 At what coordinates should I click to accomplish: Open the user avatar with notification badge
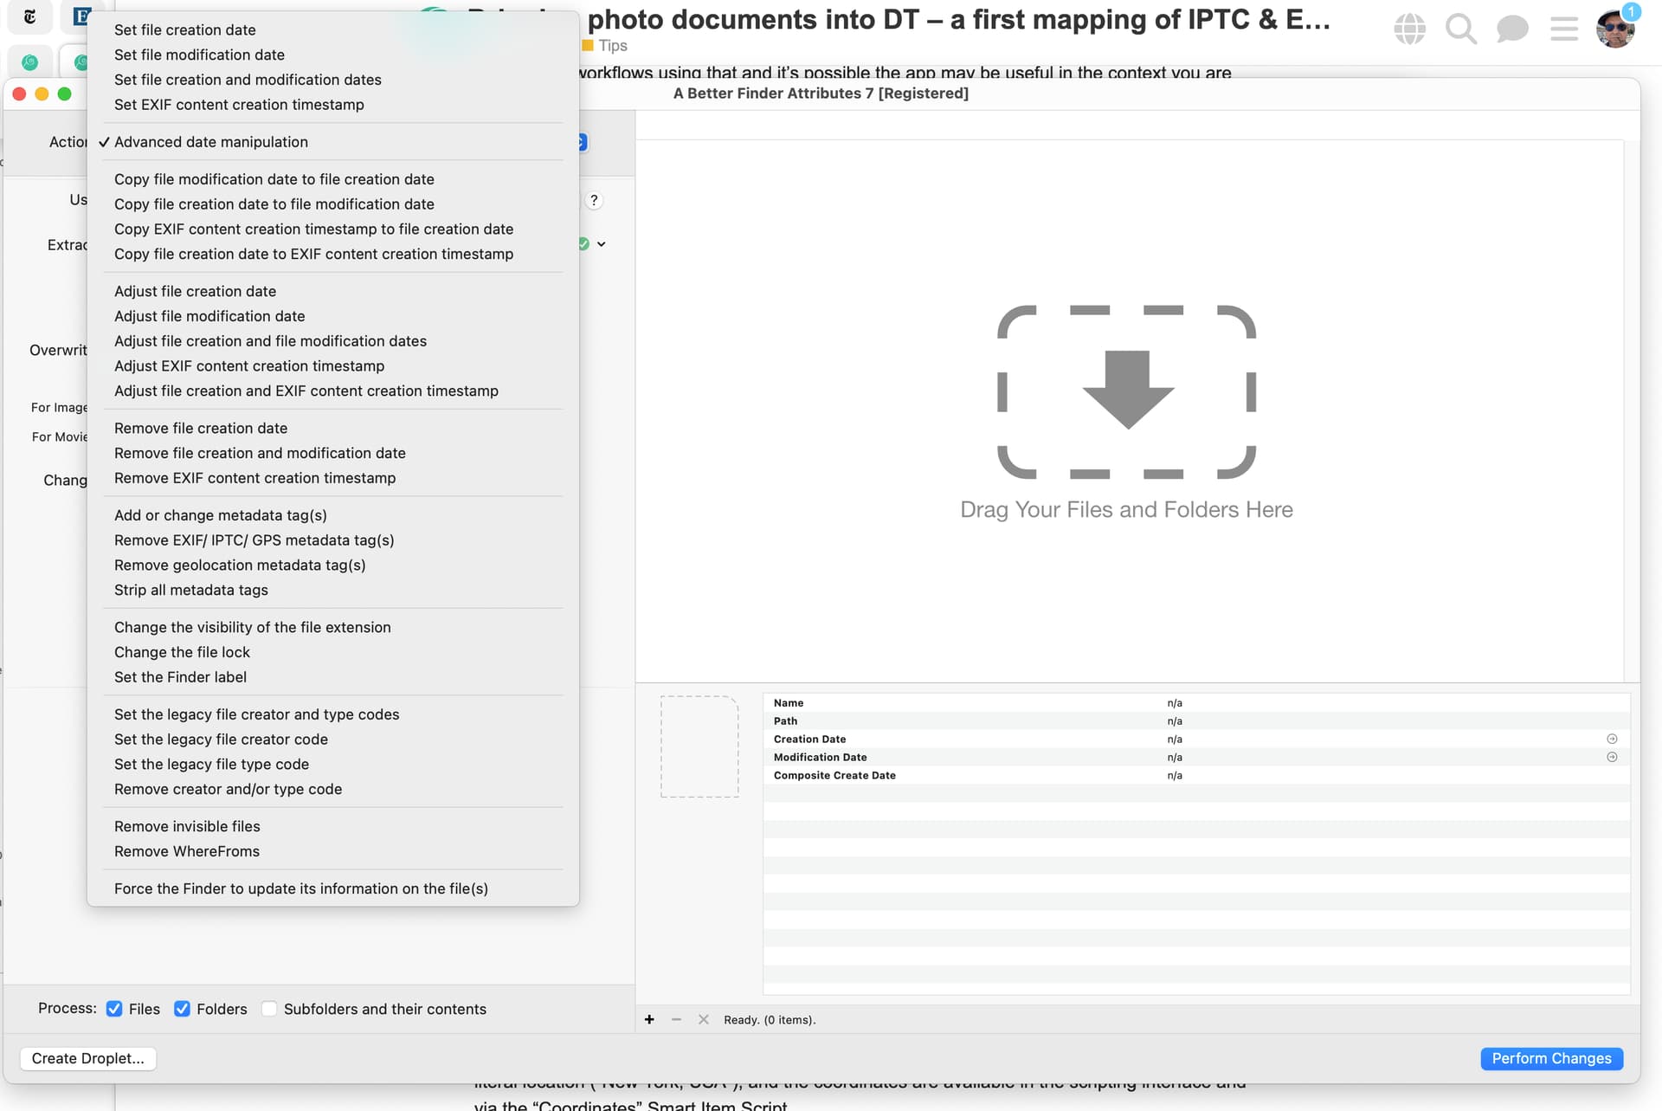click(1616, 28)
